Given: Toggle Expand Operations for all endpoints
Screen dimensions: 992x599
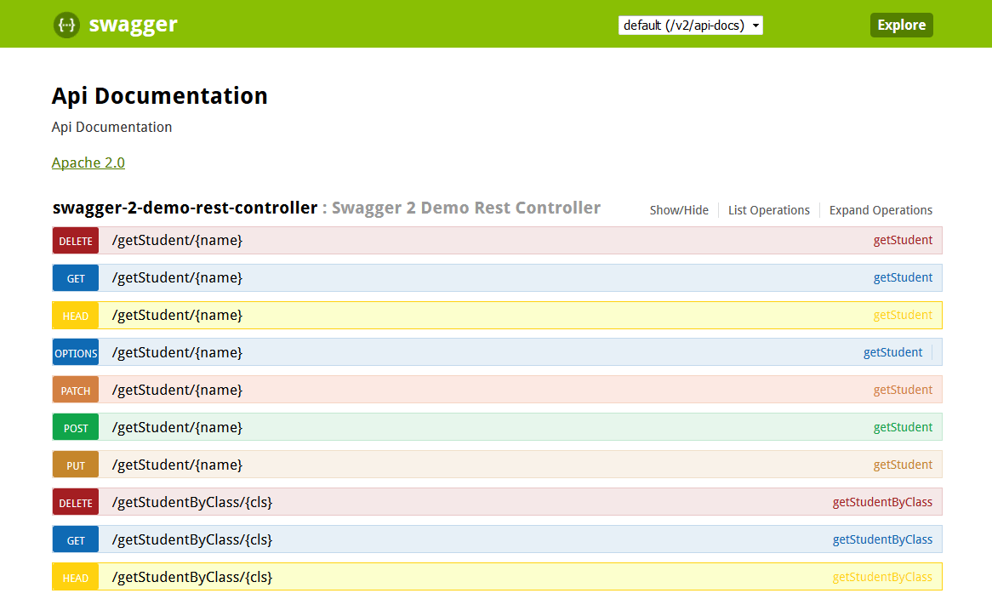Looking at the screenshot, I should (881, 209).
